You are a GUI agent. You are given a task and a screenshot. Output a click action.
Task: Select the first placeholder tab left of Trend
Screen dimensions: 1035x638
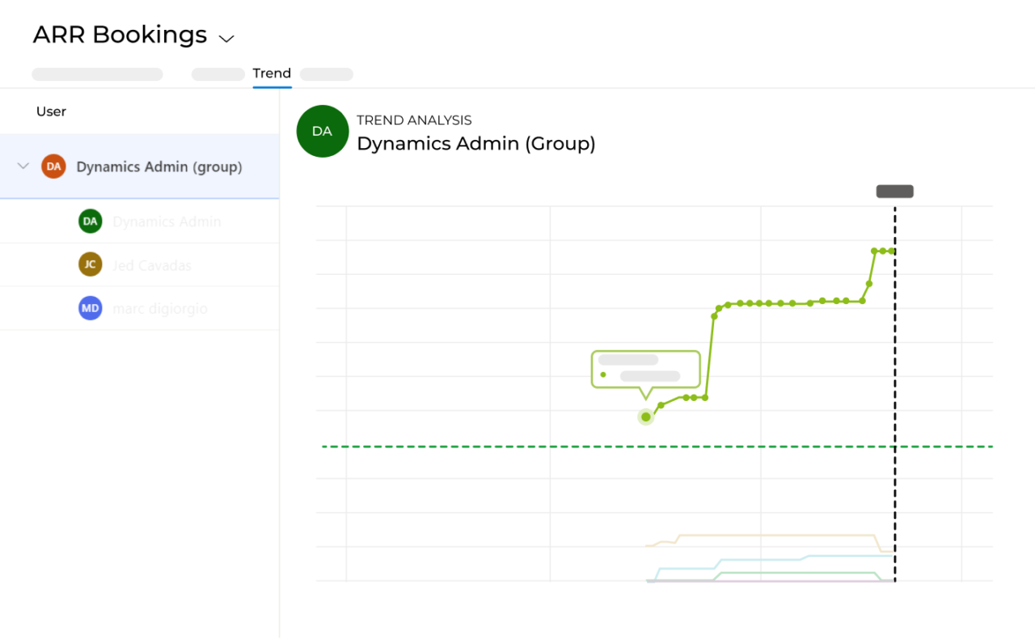(97, 74)
